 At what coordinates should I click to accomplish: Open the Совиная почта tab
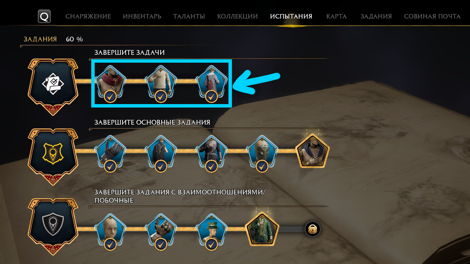[x=432, y=16]
